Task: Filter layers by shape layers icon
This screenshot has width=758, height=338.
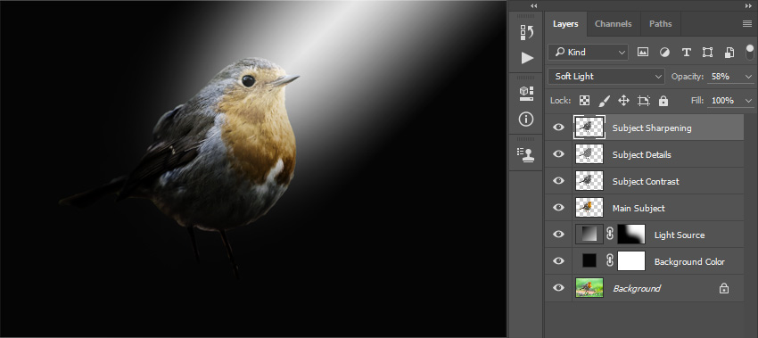Action: pos(707,53)
